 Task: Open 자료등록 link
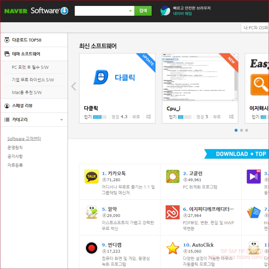(15, 165)
